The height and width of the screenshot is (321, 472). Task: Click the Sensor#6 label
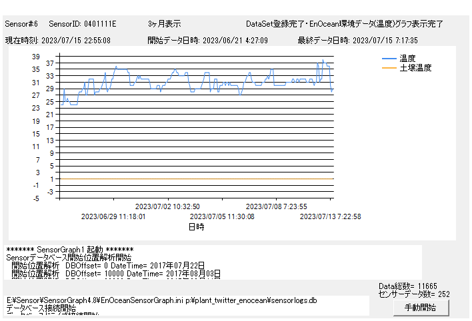coord(21,24)
